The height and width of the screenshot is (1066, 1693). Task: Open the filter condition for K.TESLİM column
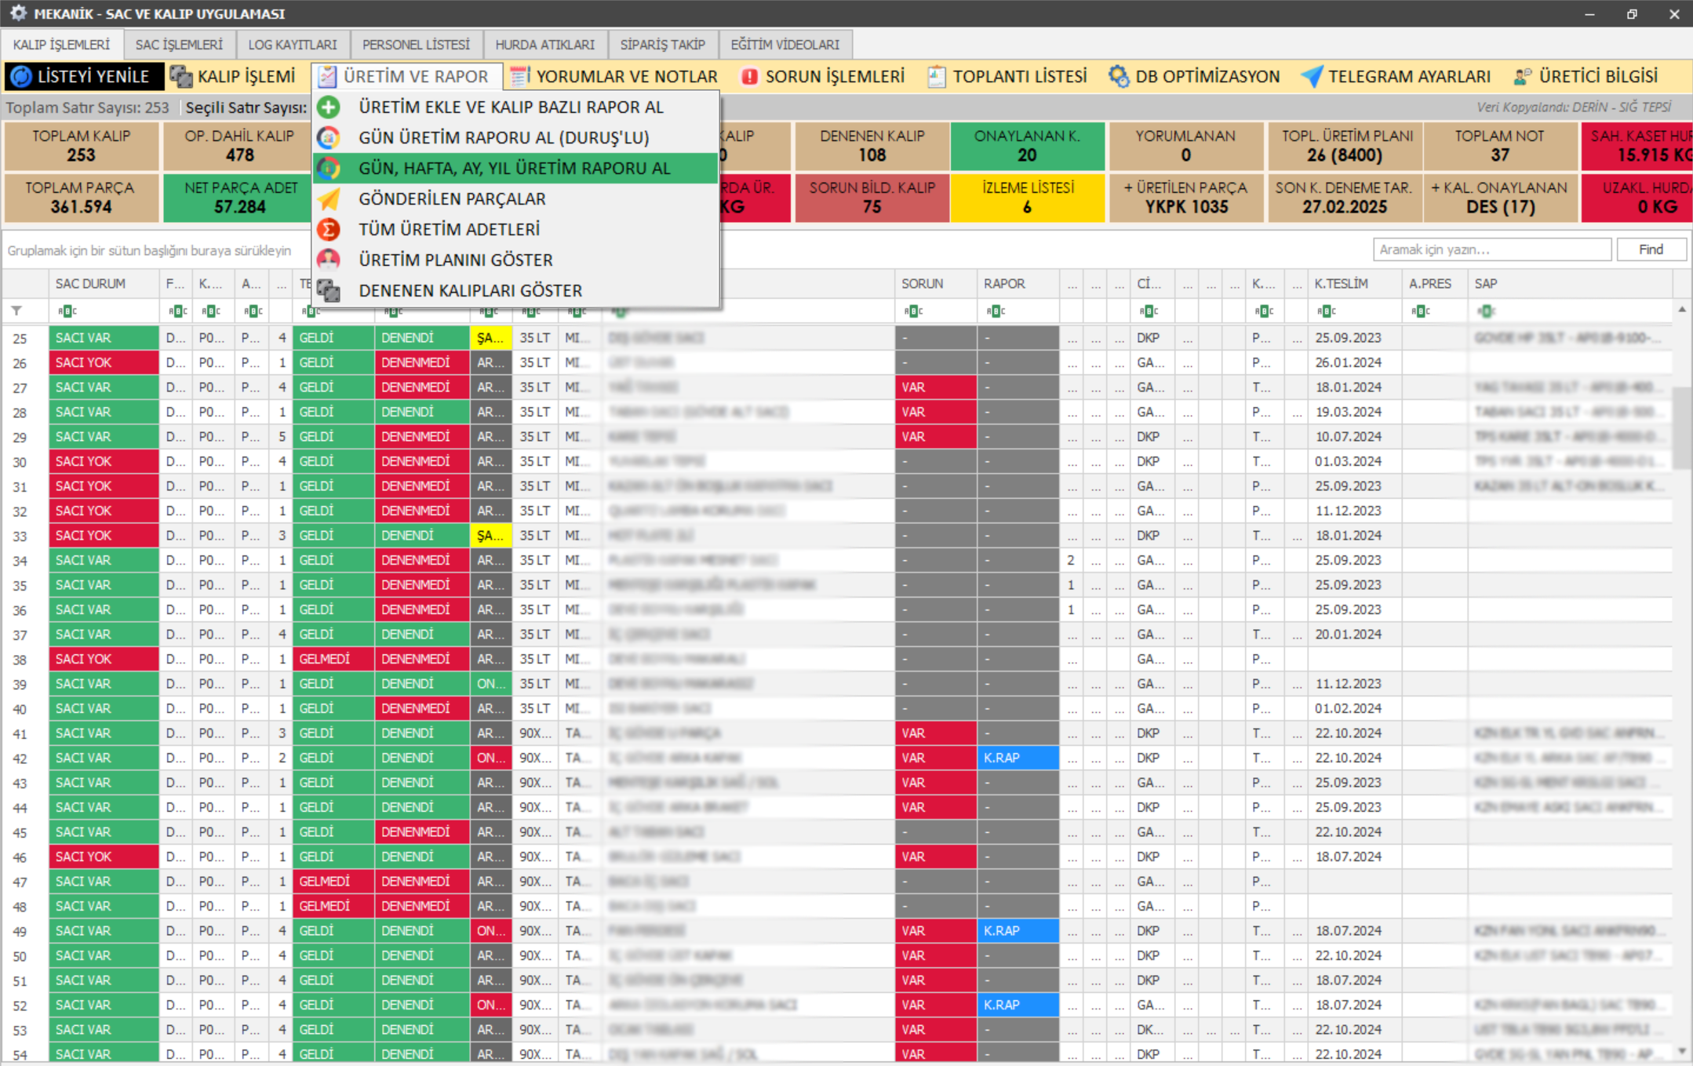(1326, 311)
